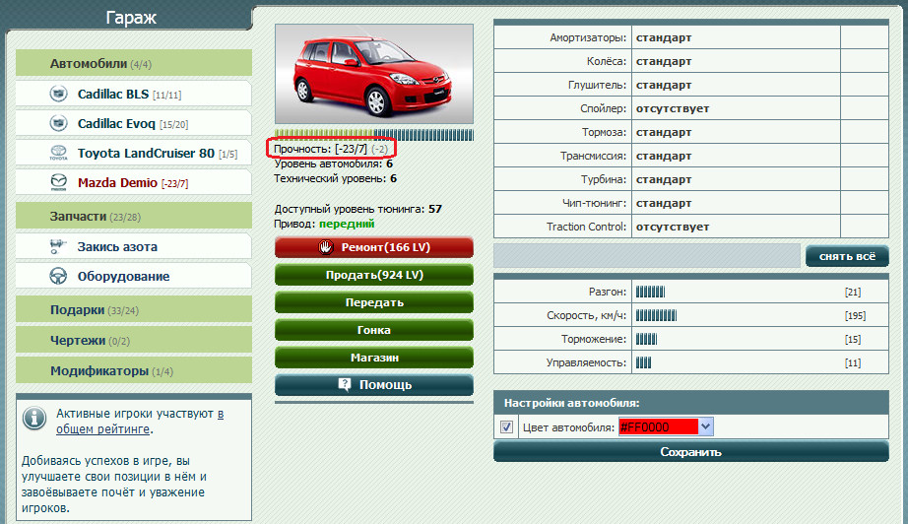Click the Cadillac Evoq brand logo icon
Screen dimensions: 908x524
[58, 123]
